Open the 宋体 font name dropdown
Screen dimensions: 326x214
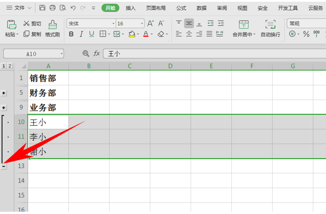[113, 24]
